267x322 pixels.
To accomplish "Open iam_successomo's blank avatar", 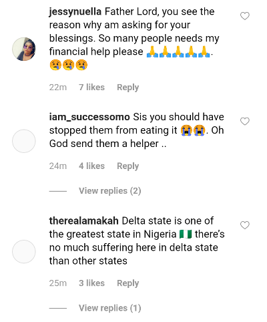I will click(x=24, y=141).
